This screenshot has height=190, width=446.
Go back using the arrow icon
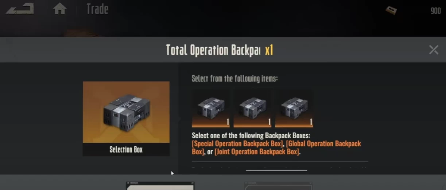(20, 9)
